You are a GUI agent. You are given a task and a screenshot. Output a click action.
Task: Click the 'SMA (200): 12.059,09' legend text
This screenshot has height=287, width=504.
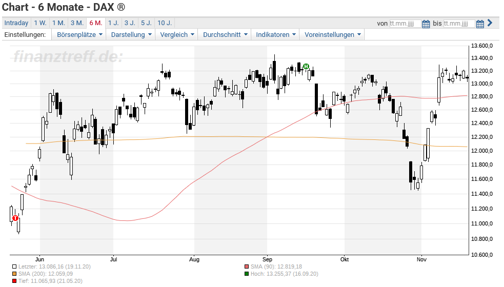click(46, 274)
